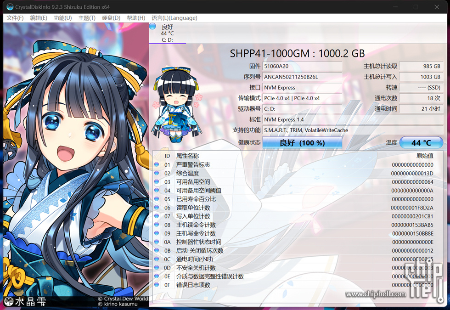
Task: Click the 驱动器号 field
Action: coord(302,109)
